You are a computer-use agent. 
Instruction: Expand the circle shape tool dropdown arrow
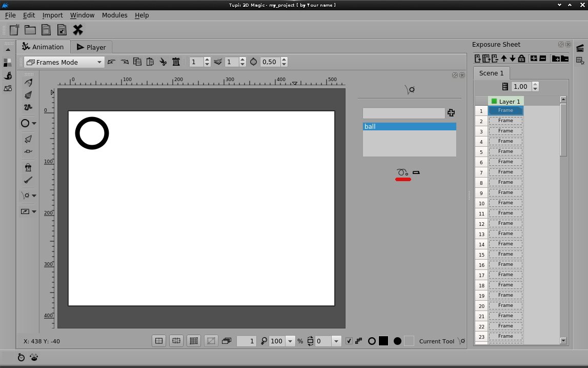coord(34,123)
